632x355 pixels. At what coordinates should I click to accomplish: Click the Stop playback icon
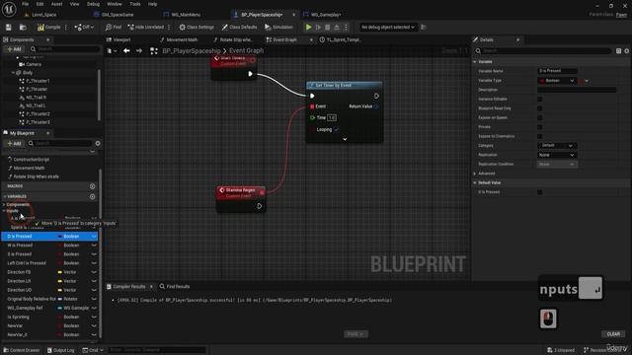pos(327,27)
